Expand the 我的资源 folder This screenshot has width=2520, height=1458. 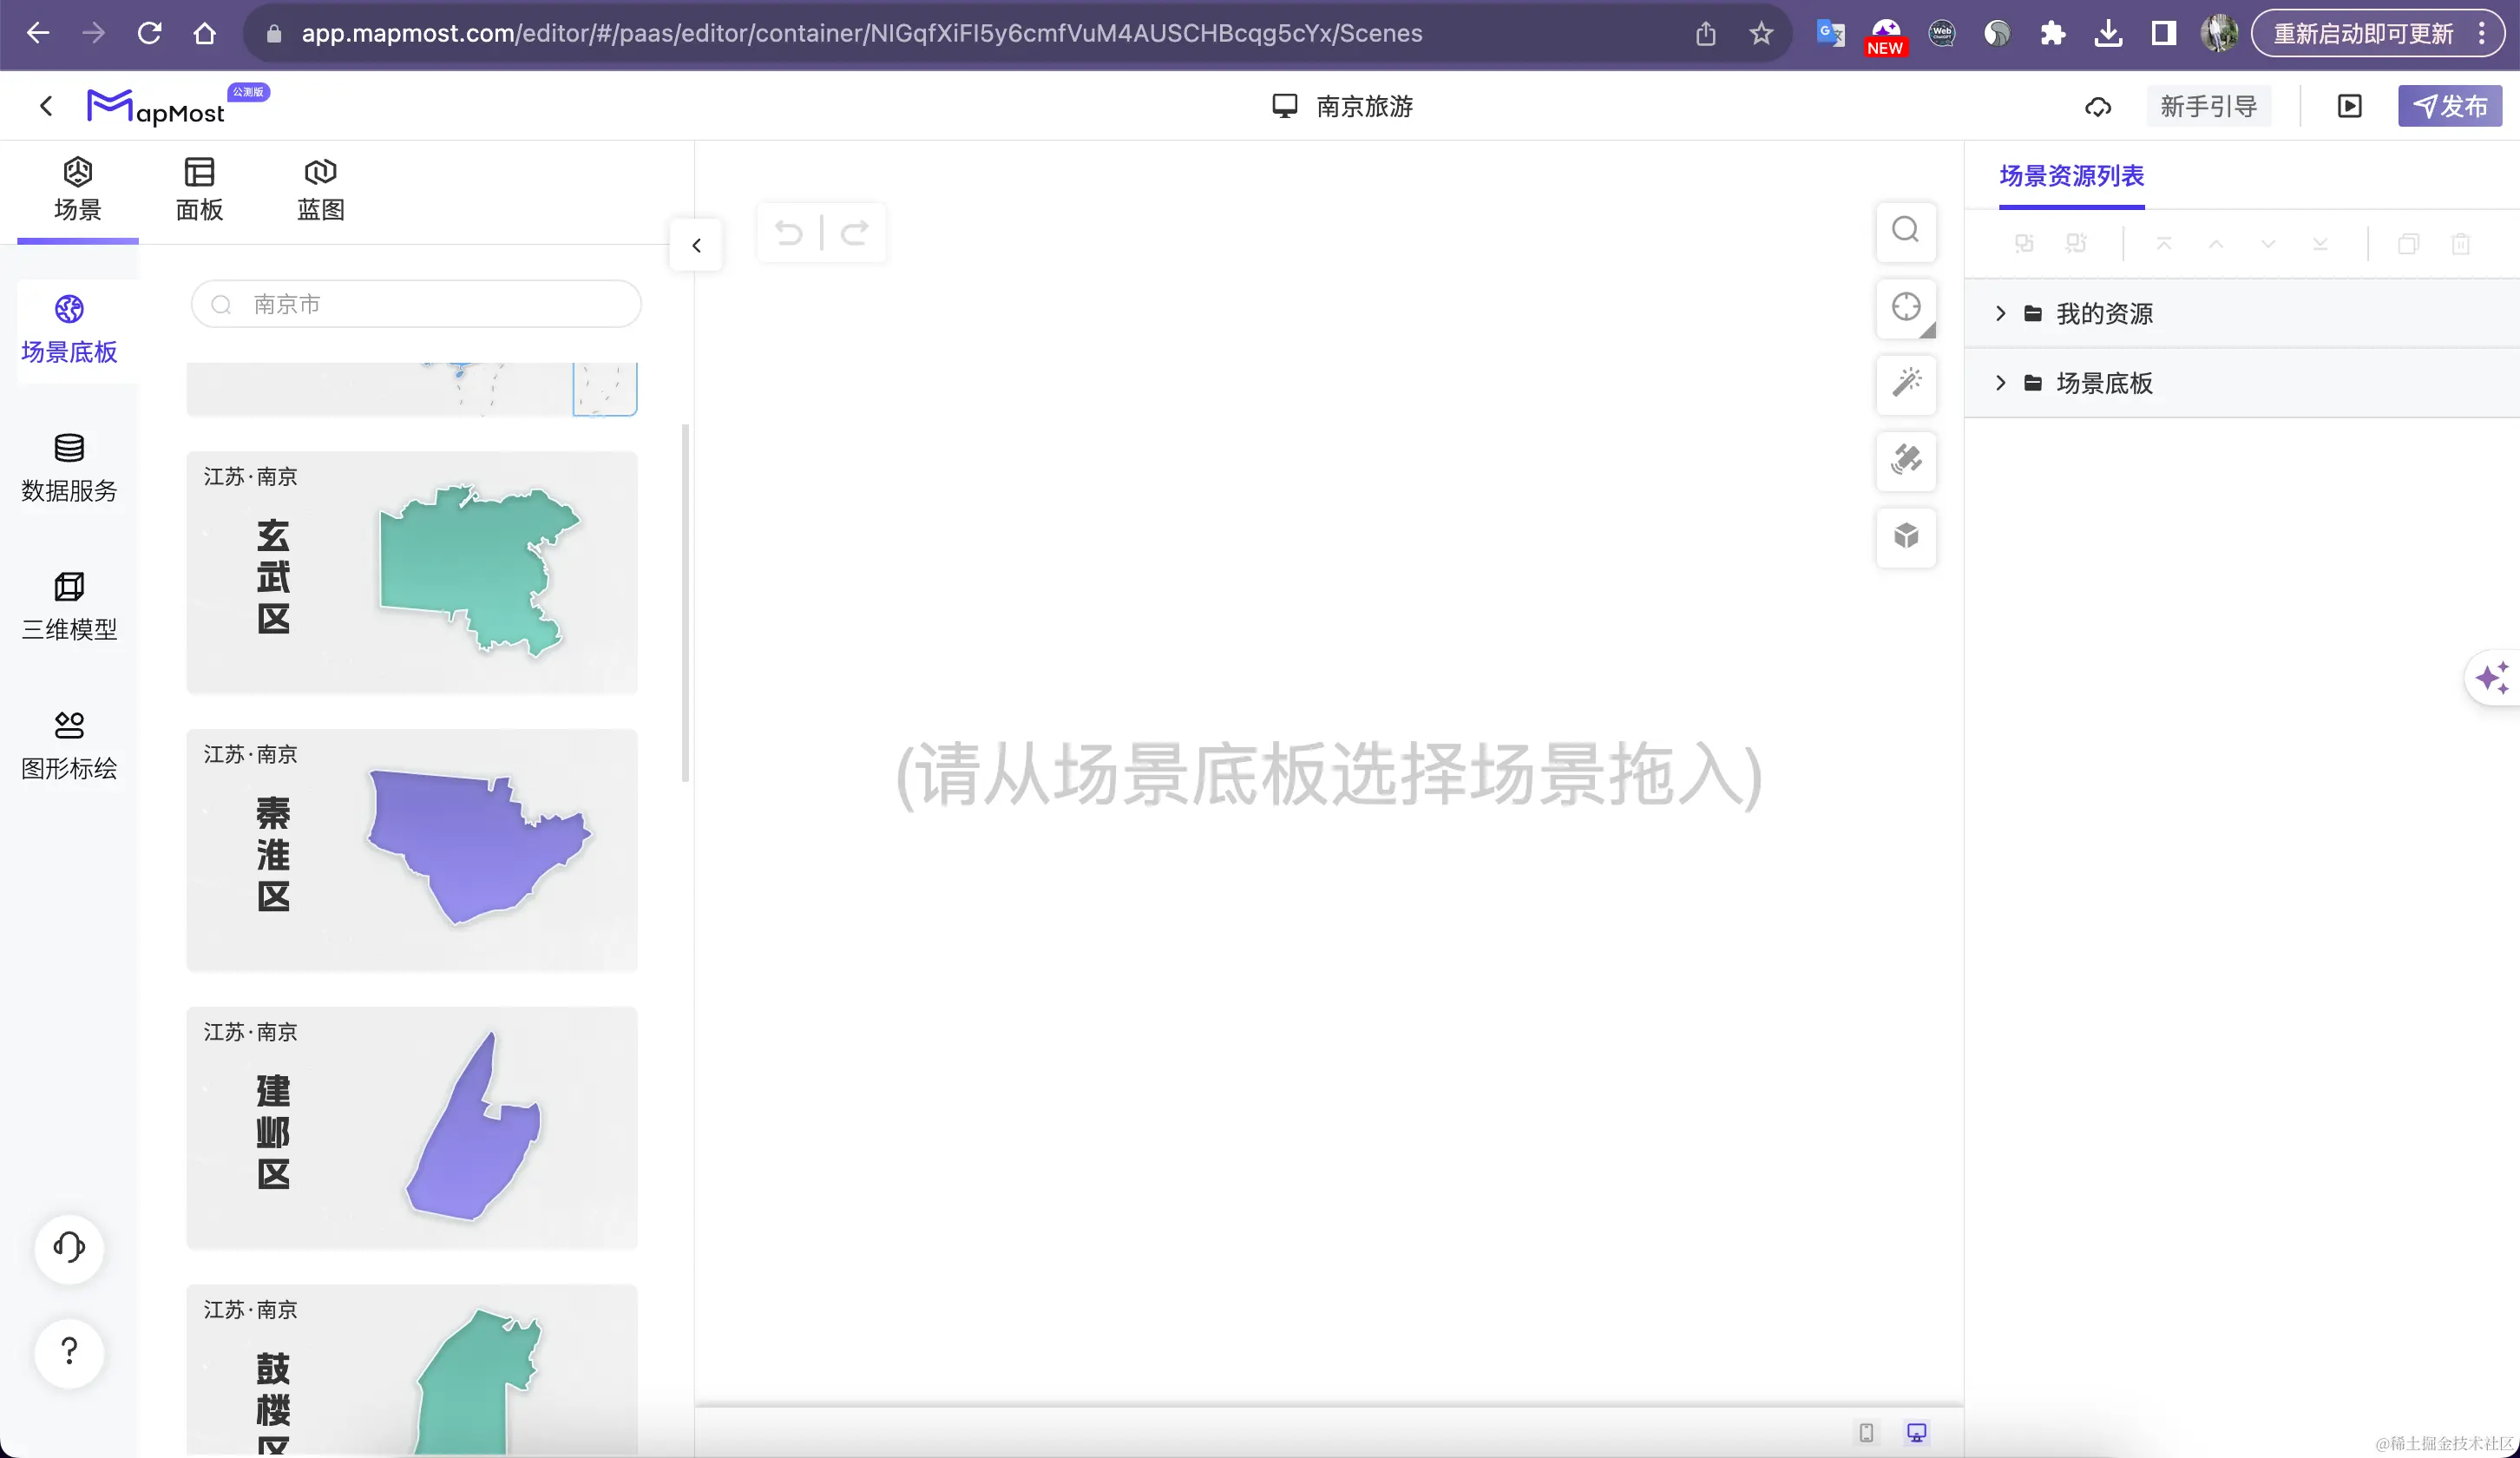2000,314
